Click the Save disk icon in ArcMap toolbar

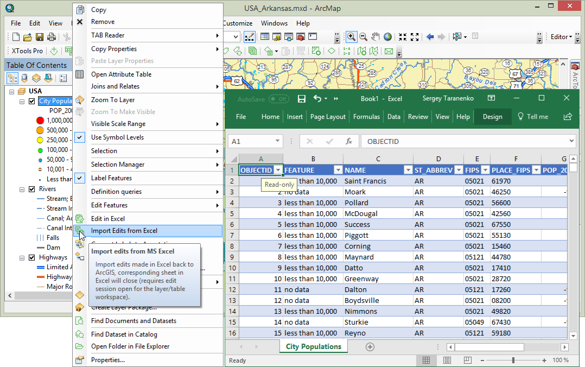[40, 37]
